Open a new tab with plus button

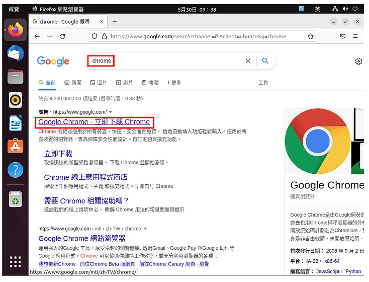point(115,22)
